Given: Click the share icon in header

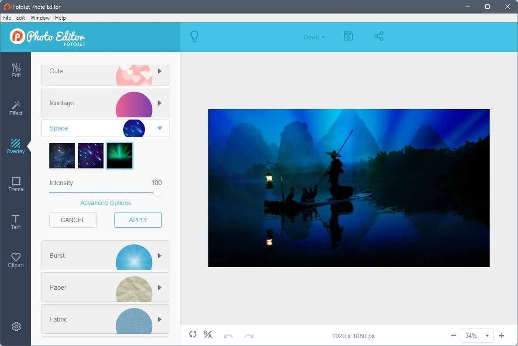Looking at the screenshot, I should point(379,36).
